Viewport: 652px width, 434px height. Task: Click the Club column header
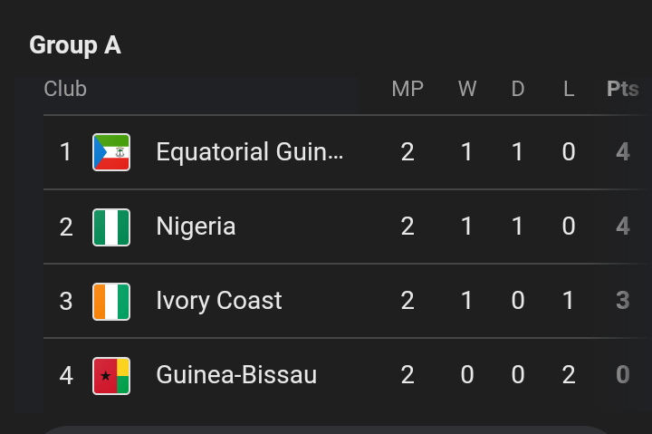[65, 89]
